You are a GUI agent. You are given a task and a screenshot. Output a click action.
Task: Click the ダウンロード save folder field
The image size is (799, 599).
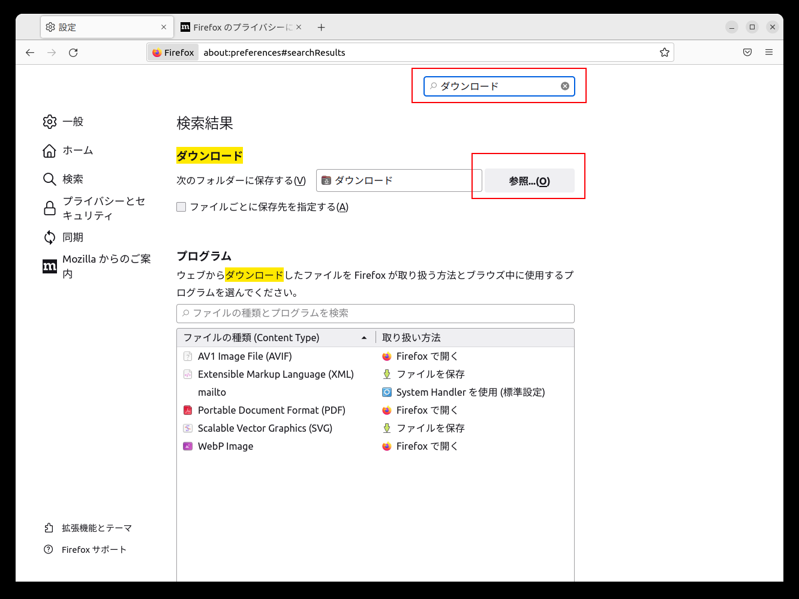click(x=399, y=181)
